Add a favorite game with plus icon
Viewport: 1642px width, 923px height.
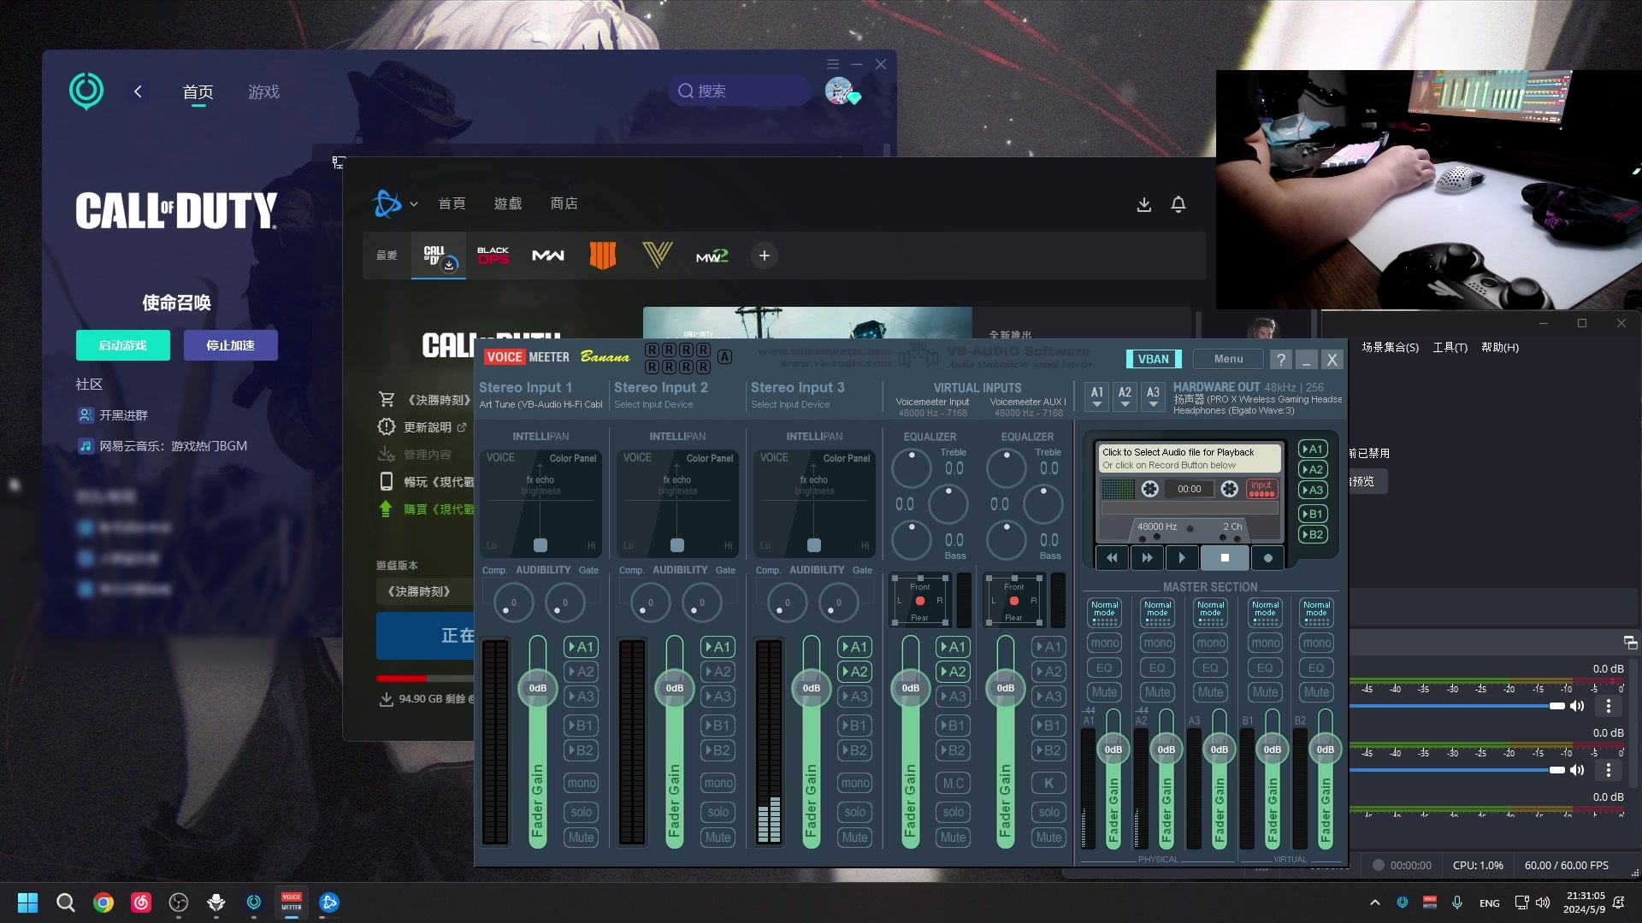point(765,256)
